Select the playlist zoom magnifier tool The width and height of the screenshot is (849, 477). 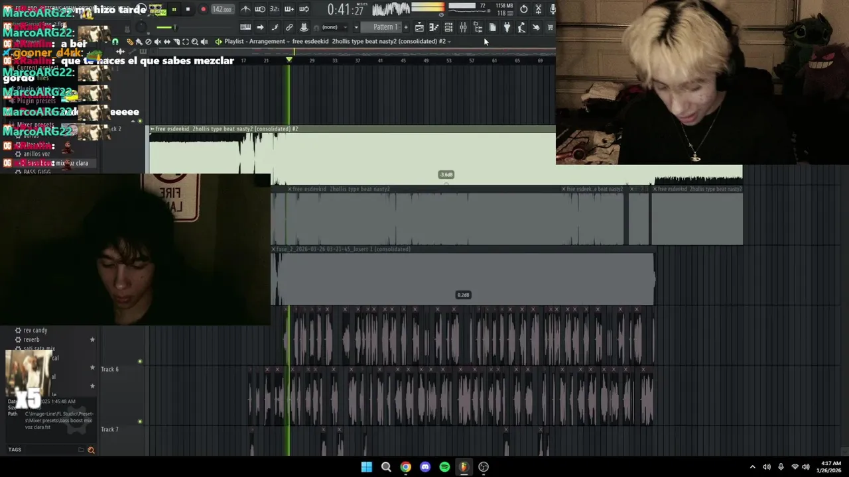194,42
